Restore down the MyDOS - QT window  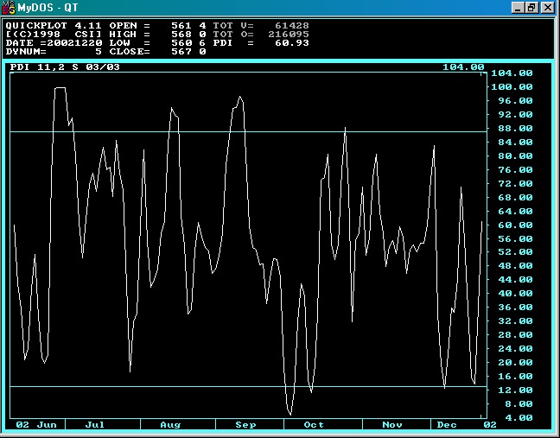531,8
